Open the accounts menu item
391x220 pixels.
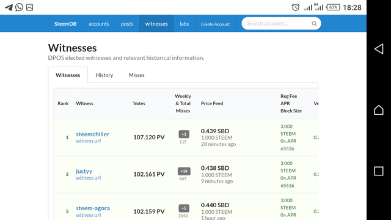[x=98, y=24]
